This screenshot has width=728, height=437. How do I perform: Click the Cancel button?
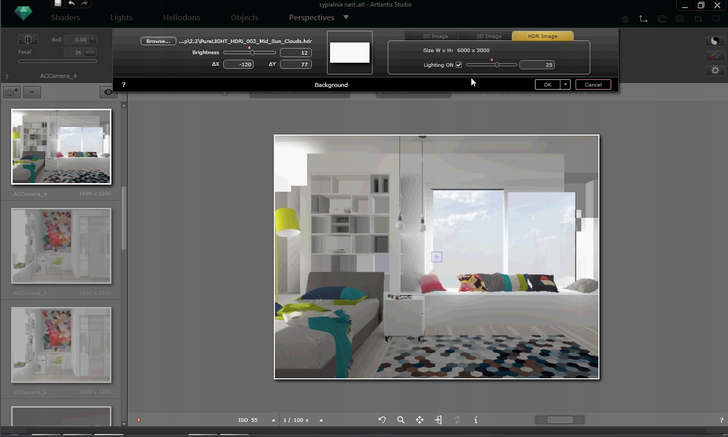(x=593, y=84)
